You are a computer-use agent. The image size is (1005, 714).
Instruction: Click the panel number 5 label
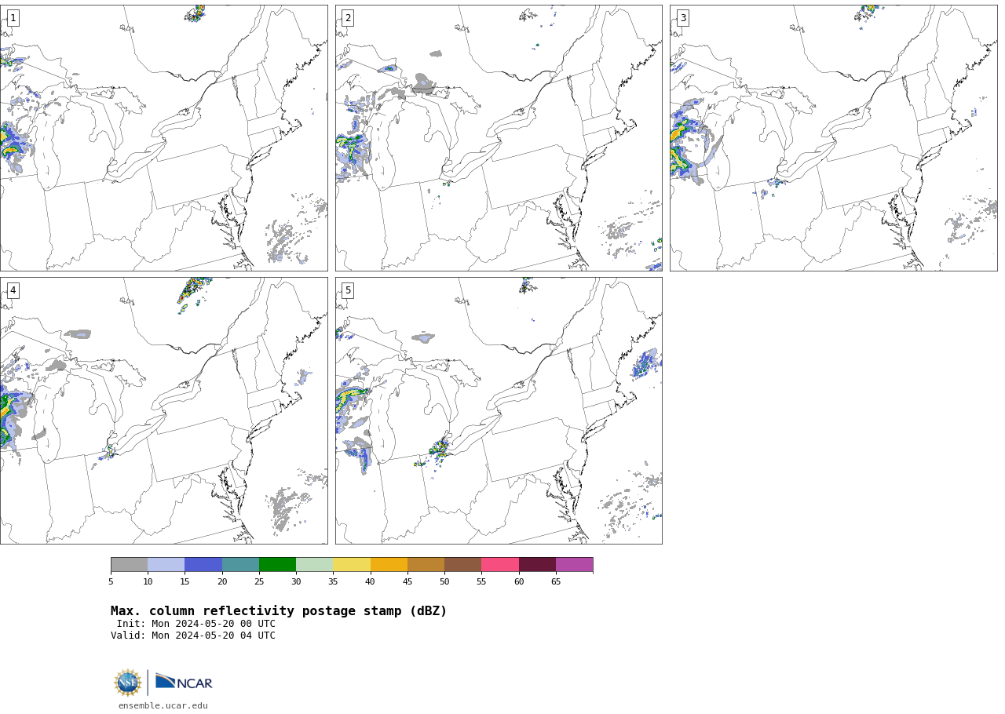(x=348, y=290)
